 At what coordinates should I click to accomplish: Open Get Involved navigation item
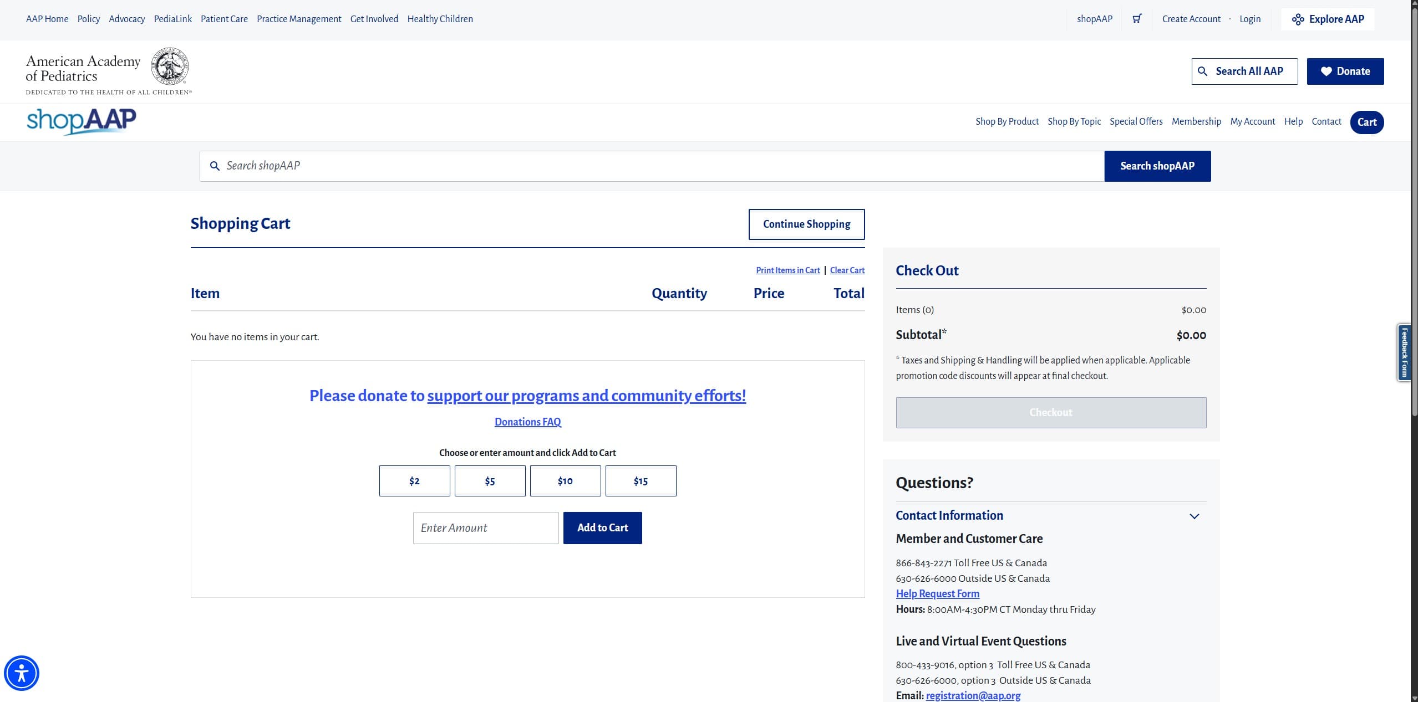click(374, 19)
